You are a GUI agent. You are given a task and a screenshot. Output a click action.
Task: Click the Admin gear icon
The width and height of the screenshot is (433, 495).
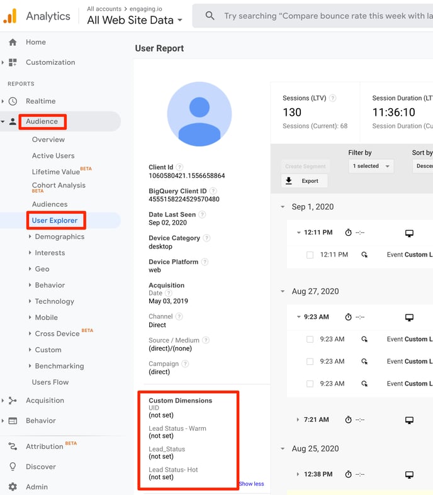[13, 487]
